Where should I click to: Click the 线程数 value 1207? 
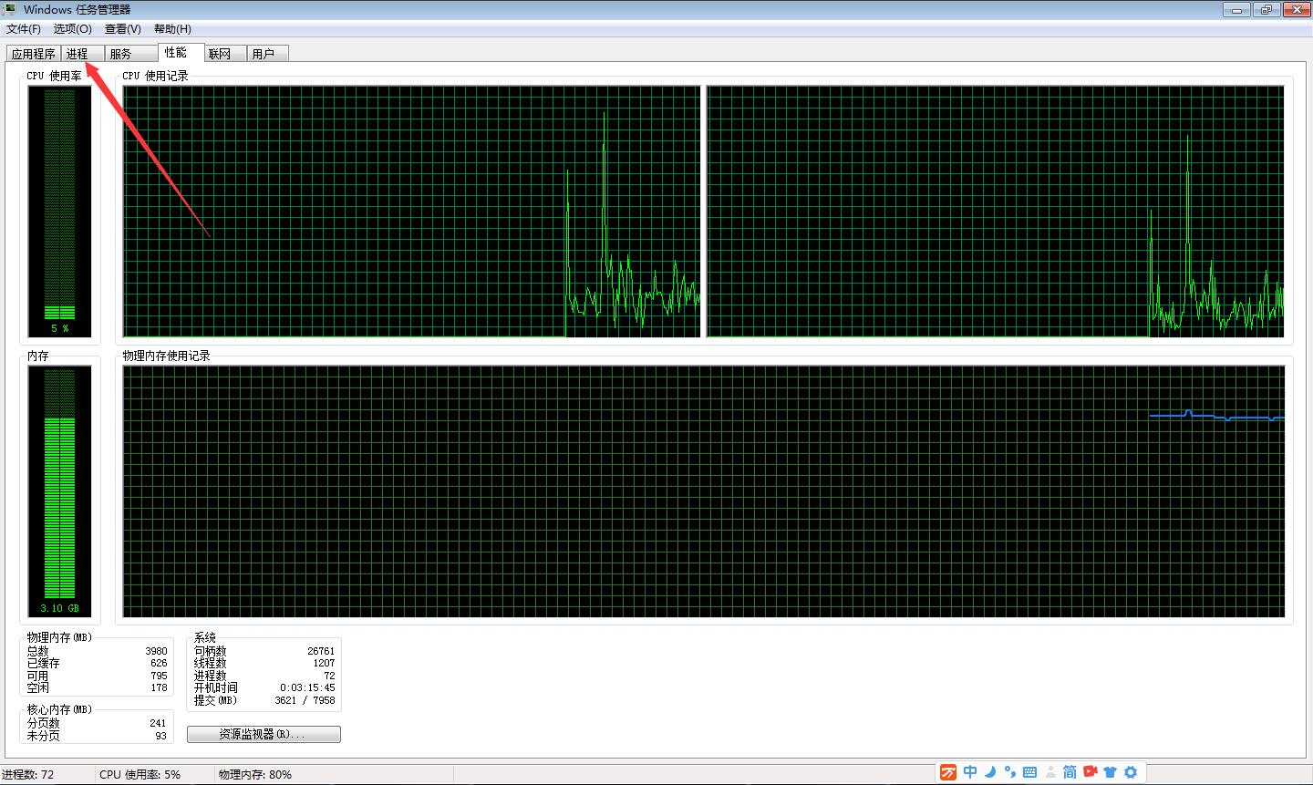[x=324, y=663]
